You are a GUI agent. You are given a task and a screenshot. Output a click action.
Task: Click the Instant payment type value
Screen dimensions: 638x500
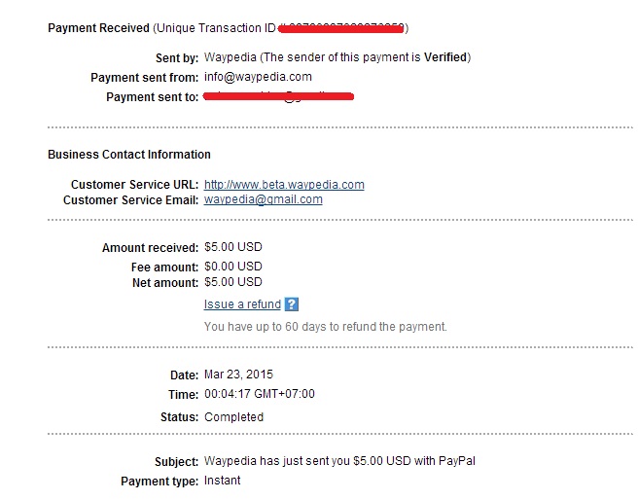tap(223, 481)
